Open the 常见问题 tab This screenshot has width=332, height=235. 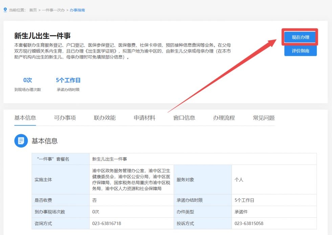pyautogui.click(x=263, y=117)
